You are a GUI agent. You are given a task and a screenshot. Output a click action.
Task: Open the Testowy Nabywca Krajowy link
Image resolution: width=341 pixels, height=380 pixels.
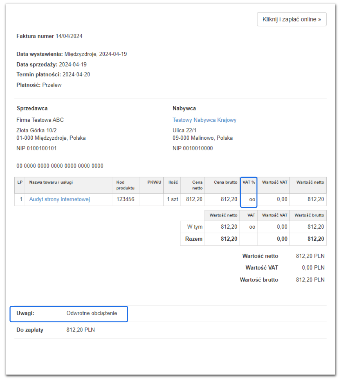coord(204,120)
